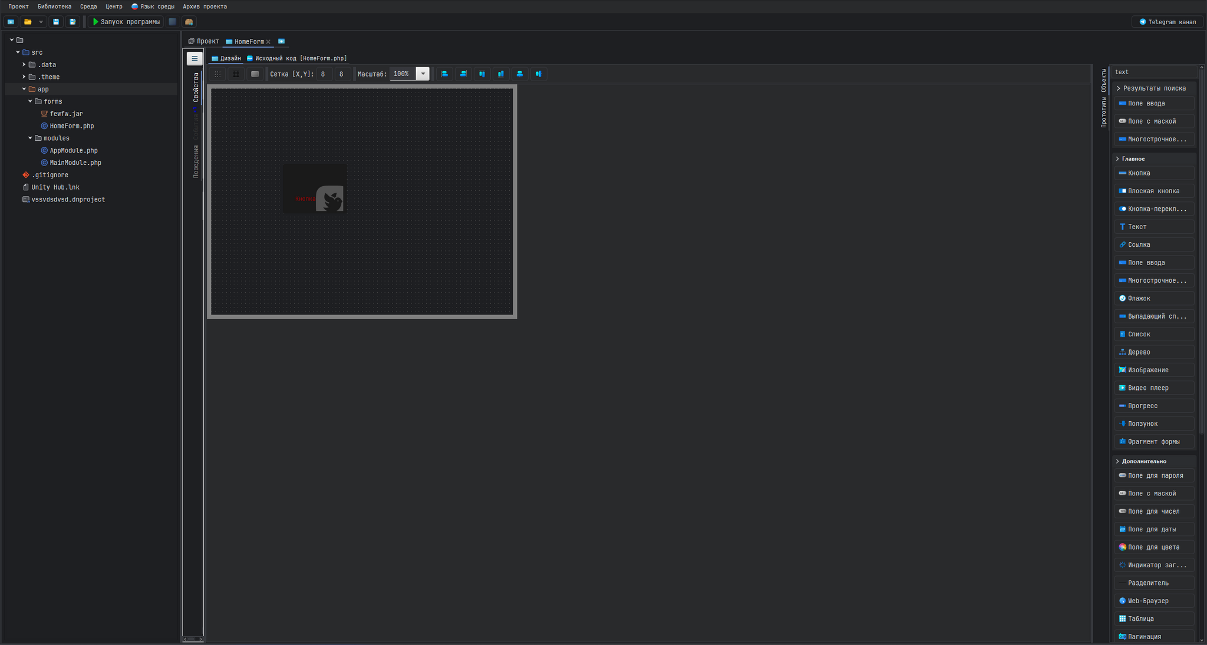
Task: Select HomeForm.php in file tree
Action: 67,126
